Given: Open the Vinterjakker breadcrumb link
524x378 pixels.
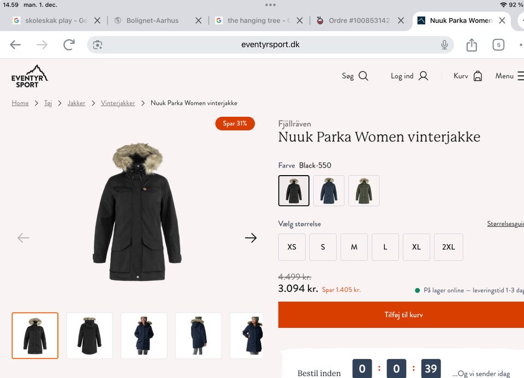Looking at the screenshot, I should tap(118, 103).
